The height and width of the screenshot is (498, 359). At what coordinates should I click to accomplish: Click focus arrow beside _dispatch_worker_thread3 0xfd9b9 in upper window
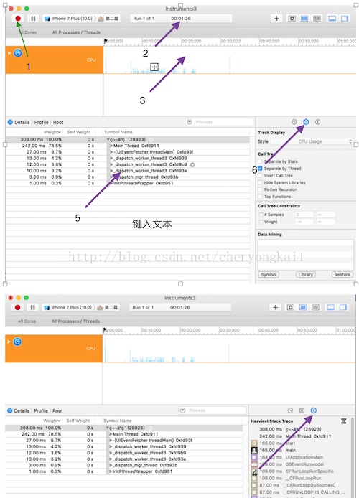point(192,164)
